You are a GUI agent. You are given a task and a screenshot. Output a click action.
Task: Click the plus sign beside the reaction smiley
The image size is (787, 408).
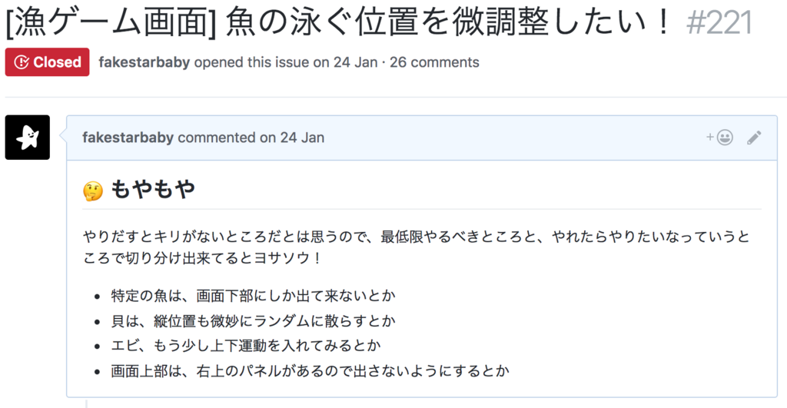[x=709, y=137]
